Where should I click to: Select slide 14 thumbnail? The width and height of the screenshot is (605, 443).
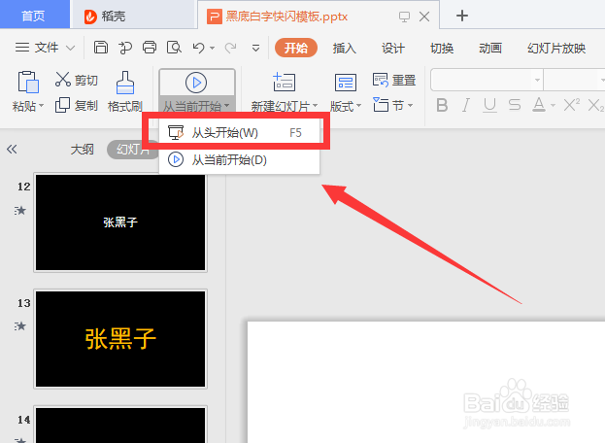pos(120,425)
